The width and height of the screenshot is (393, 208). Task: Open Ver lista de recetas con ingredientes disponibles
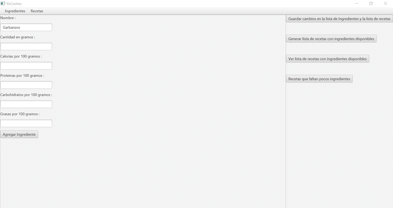(327, 59)
